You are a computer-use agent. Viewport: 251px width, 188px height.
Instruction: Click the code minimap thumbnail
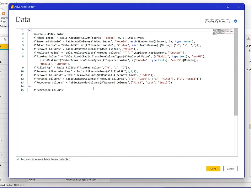223,32
